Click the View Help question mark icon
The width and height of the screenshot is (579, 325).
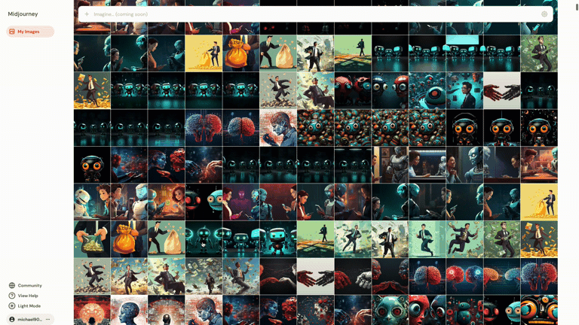(12, 296)
